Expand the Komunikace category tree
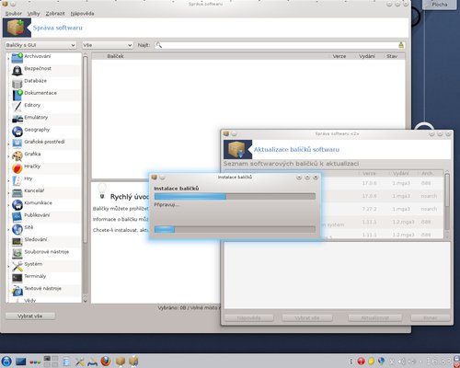The image size is (460, 368). tap(8, 204)
